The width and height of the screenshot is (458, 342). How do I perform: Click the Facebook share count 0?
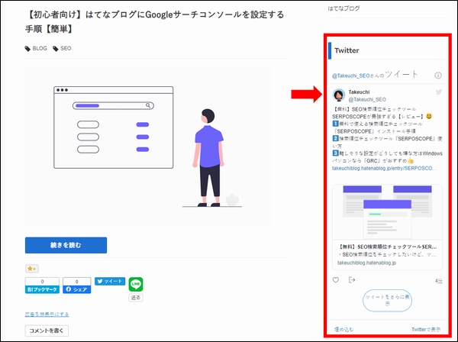(77, 282)
